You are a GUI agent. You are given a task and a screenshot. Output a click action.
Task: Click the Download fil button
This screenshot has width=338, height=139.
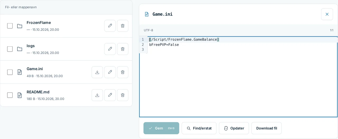pos(266,128)
